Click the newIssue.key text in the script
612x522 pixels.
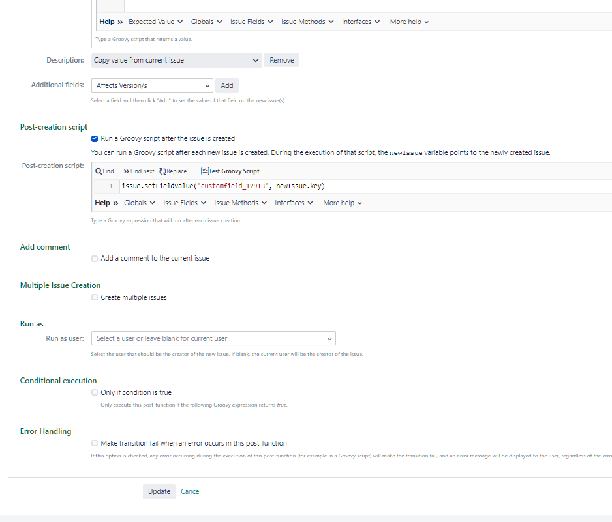(x=299, y=186)
